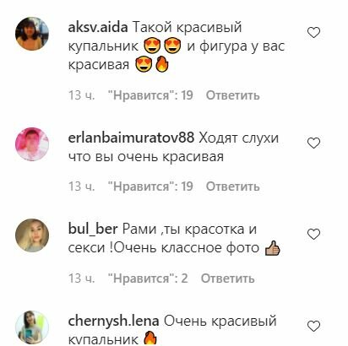The width and height of the screenshot is (348, 346).
Task: Go to the bul_ber username link
Action: [x=93, y=229]
